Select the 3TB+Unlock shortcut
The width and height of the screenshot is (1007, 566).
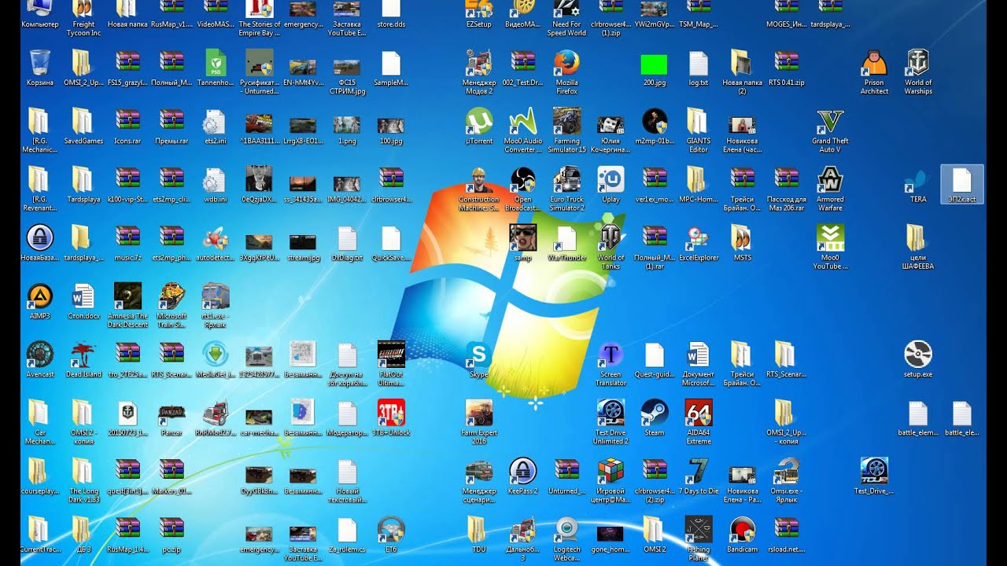391,418
